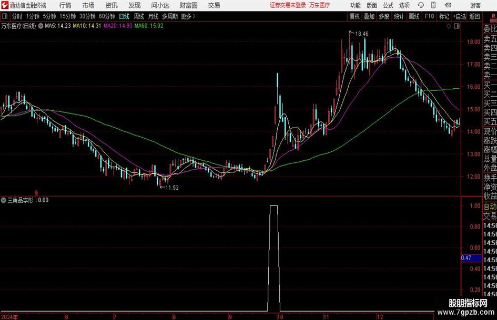The height and width of the screenshot is (320, 497).
Task: Open the 行情 menu
Action: point(65,5)
